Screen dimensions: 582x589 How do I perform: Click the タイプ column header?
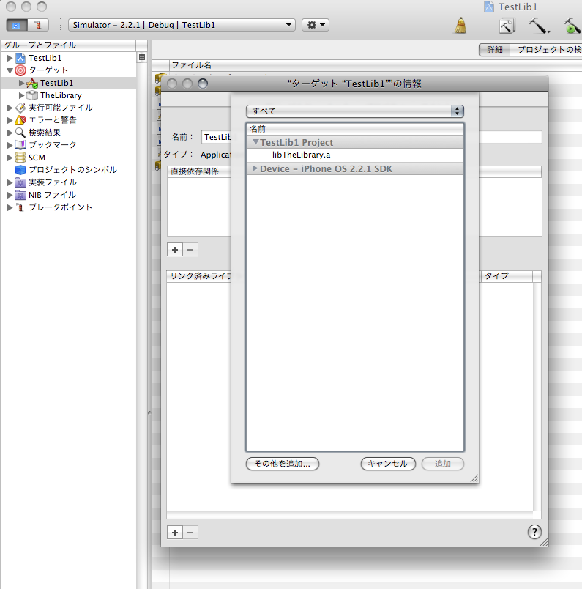[x=506, y=276]
